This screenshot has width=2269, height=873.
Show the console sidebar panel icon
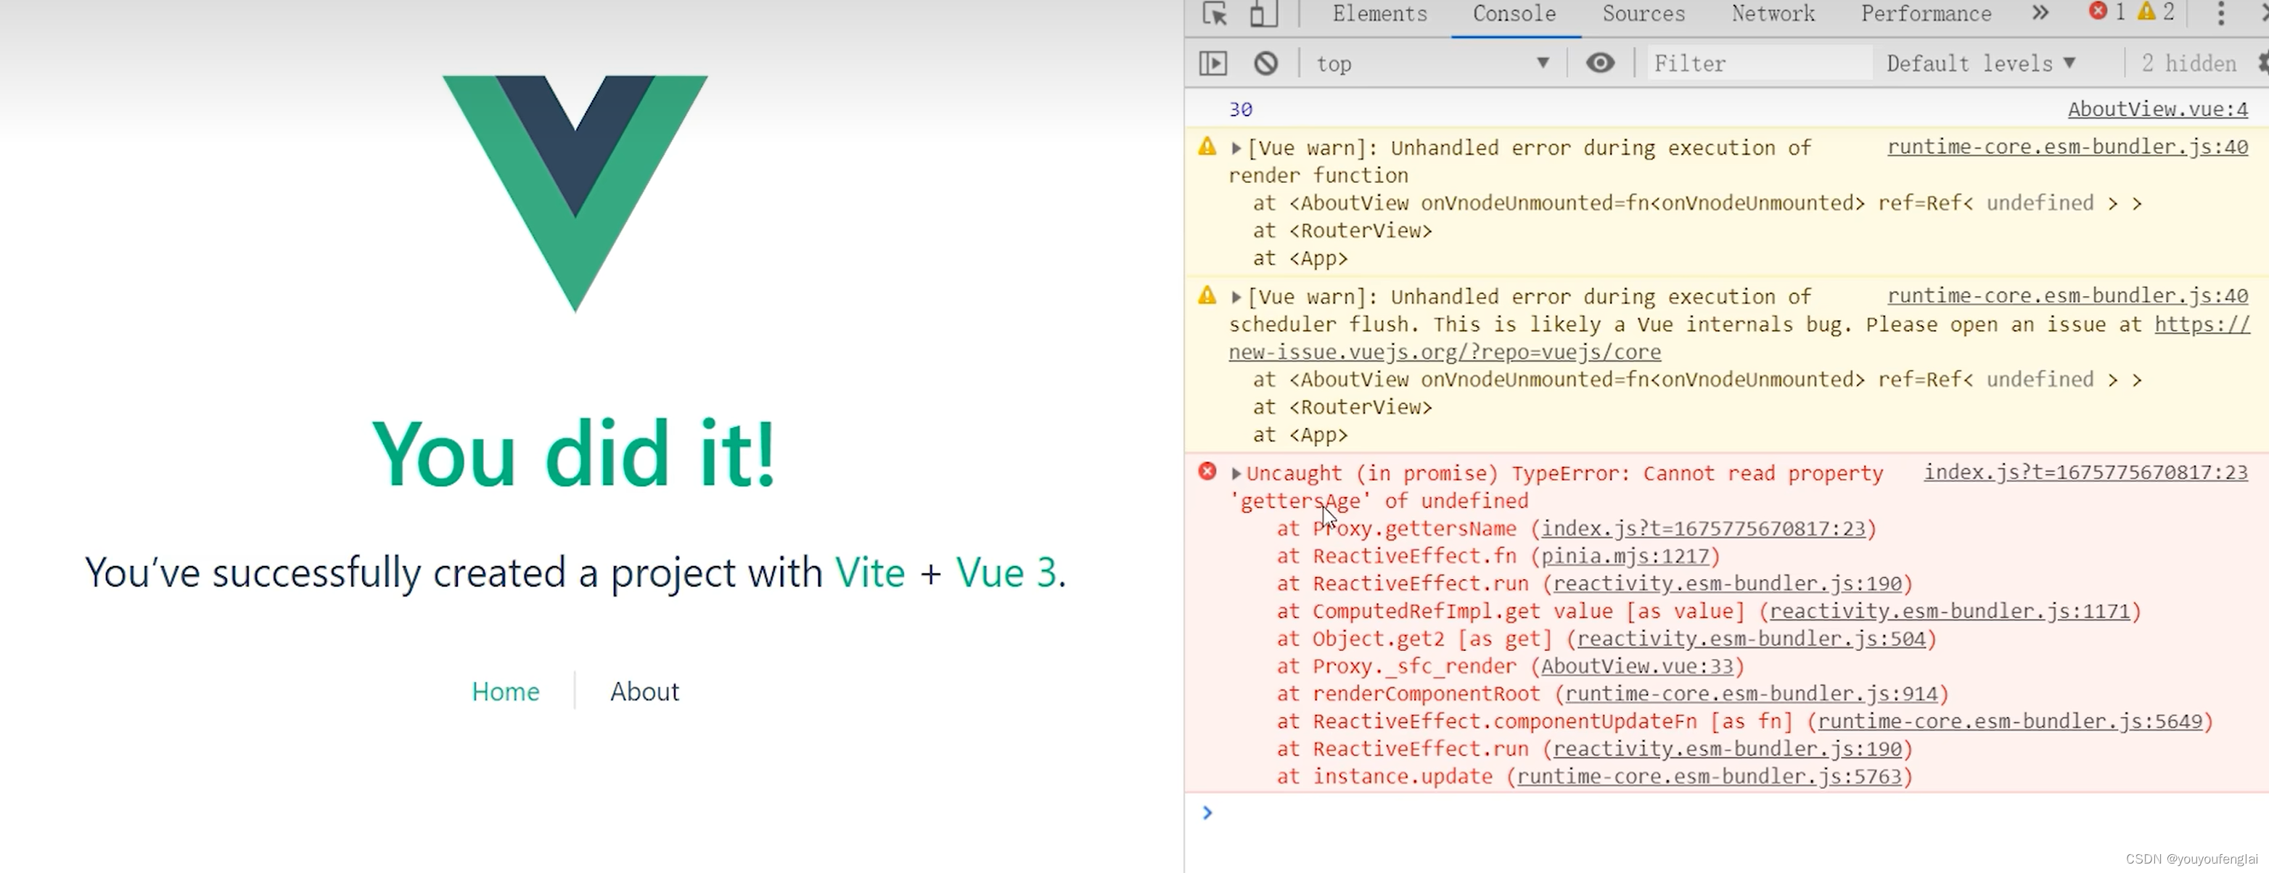click(1213, 63)
